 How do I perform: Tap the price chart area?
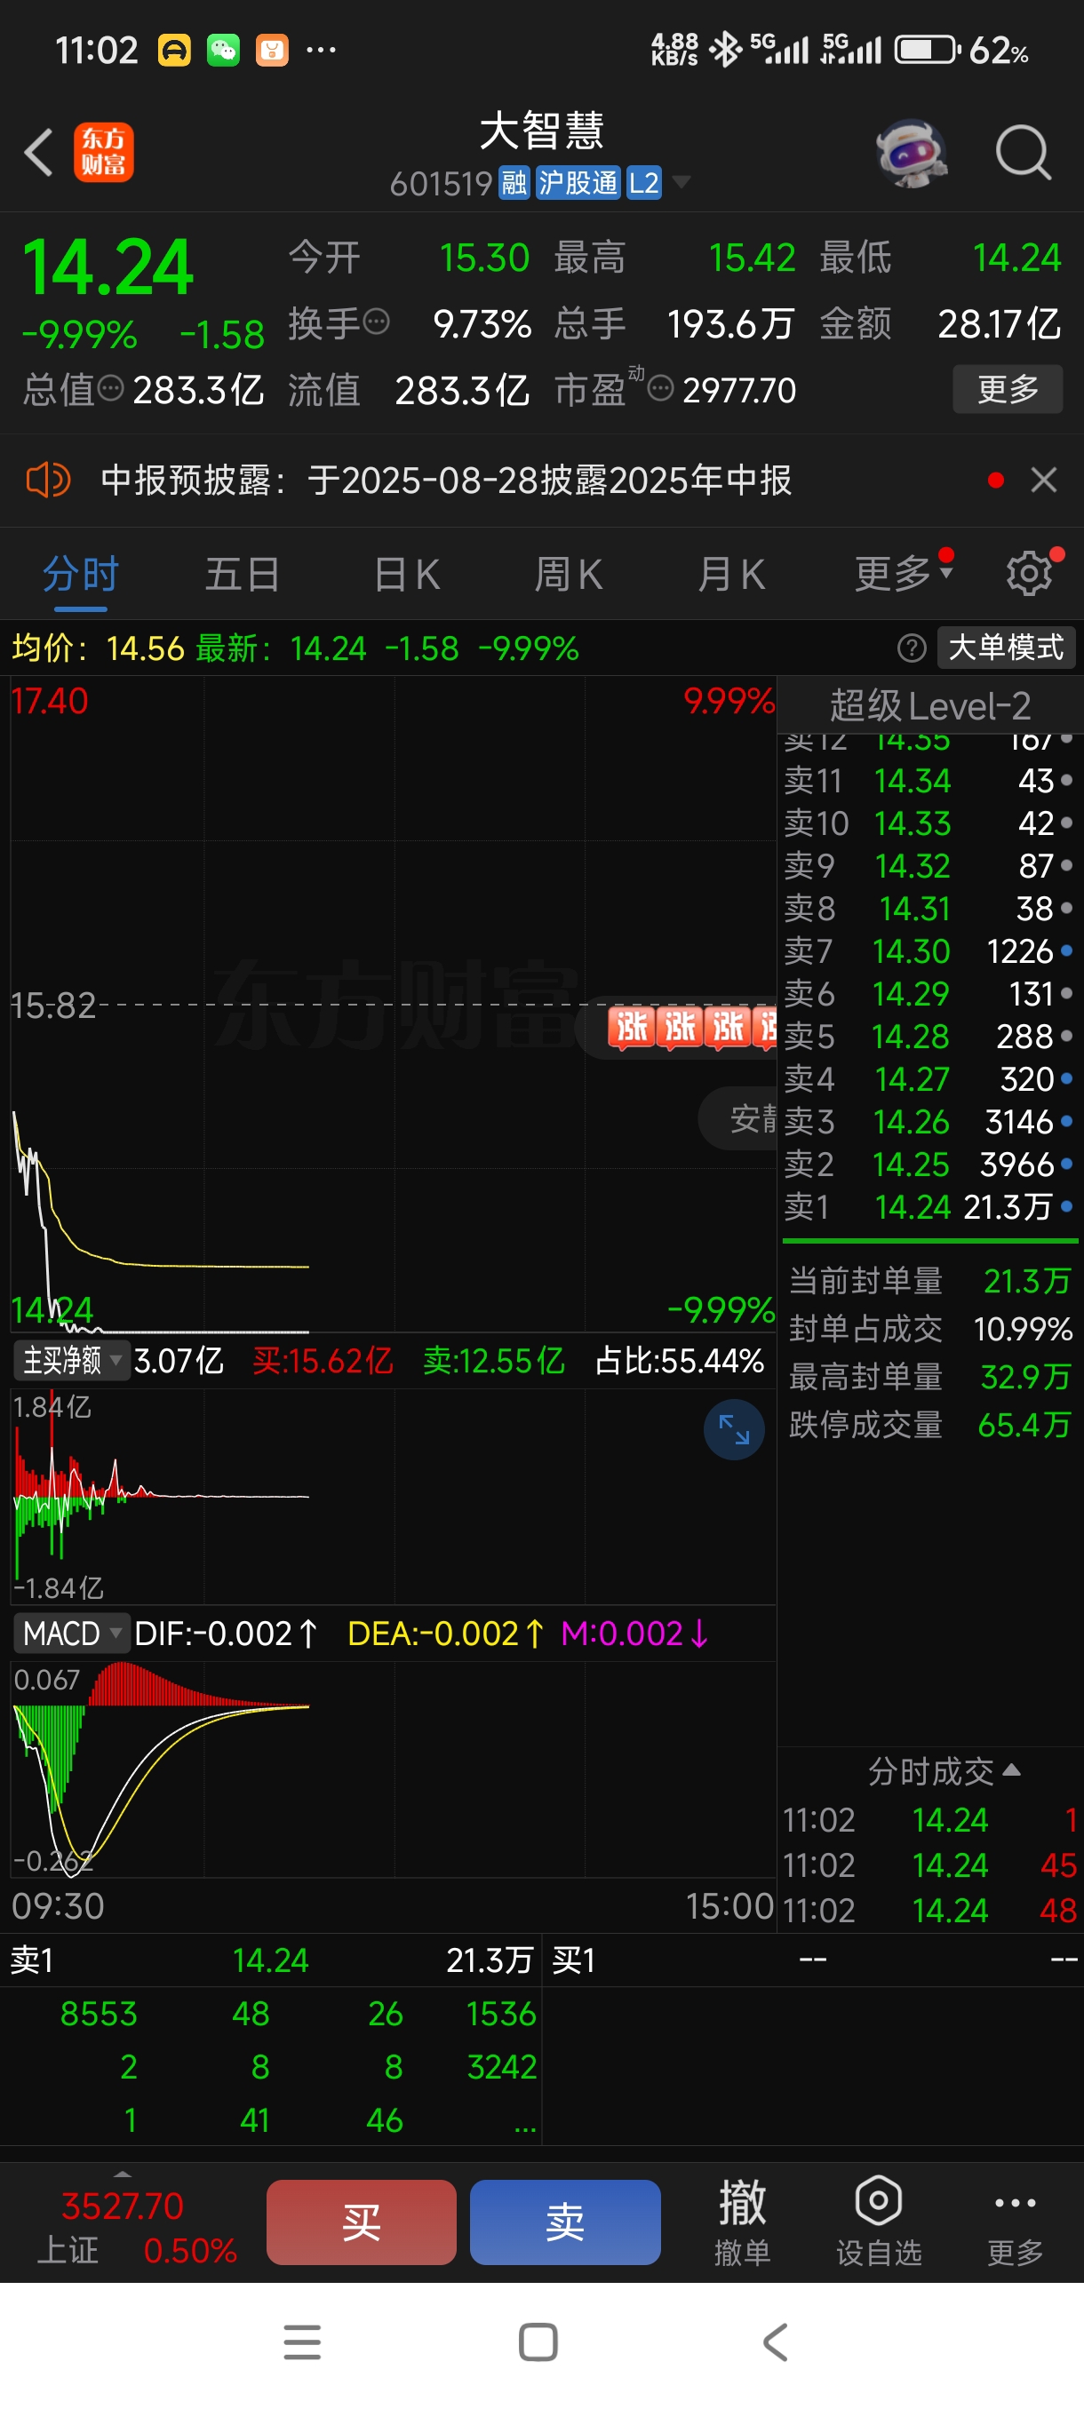coord(393,1006)
